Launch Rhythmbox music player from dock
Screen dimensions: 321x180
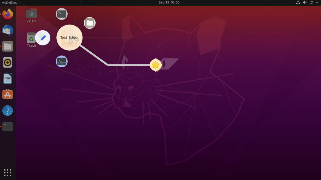(7, 63)
